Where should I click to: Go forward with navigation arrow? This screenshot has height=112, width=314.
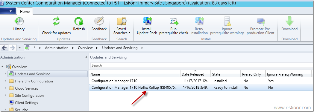[x=12, y=48]
